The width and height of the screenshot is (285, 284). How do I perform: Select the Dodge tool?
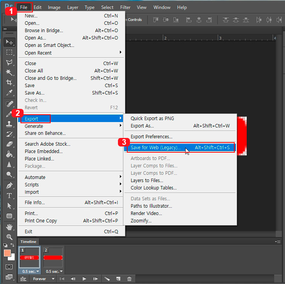(9, 174)
